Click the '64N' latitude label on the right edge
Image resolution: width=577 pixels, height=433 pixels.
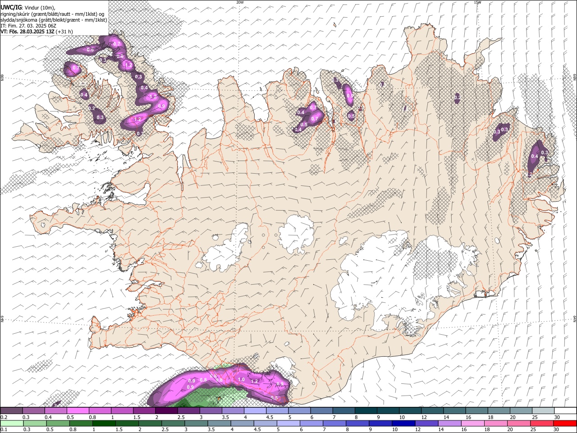(x=575, y=318)
